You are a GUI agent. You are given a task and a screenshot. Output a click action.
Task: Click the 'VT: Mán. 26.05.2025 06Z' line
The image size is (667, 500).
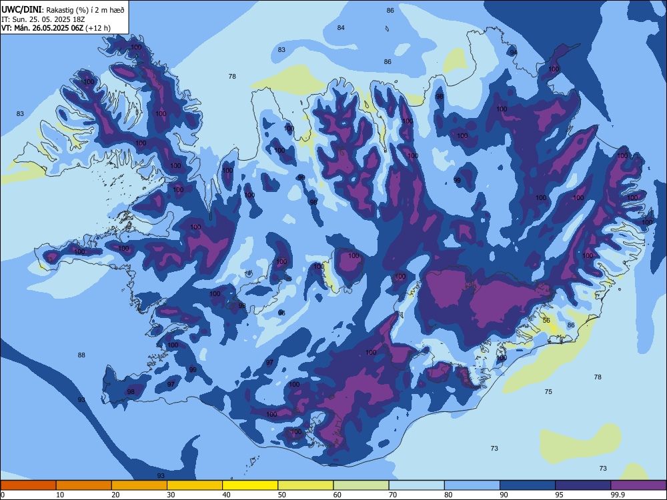43,28
